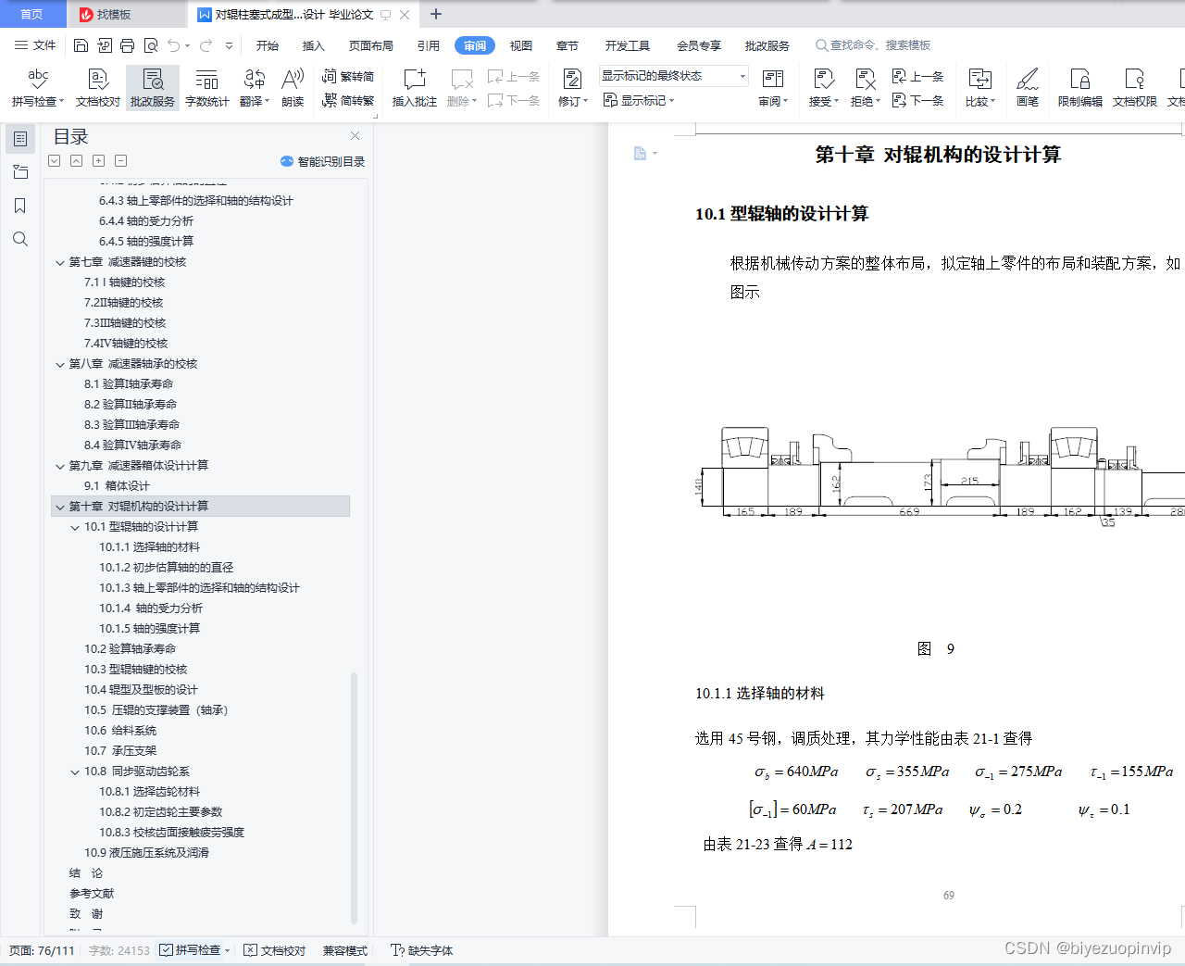Open 限制编辑 restrict editing
Viewport: 1185px width, 966px height.
point(1079,88)
